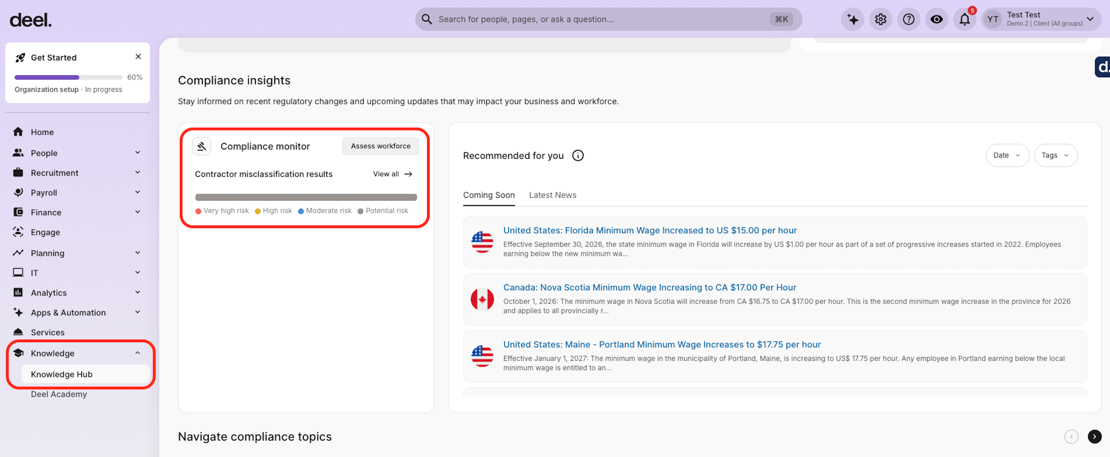1110x457 pixels.
Task: Click the Get Started rocket icon
Action: pos(20,58)
